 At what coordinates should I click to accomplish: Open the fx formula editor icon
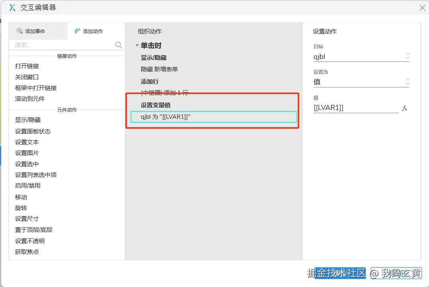click(x=404, y=108)
